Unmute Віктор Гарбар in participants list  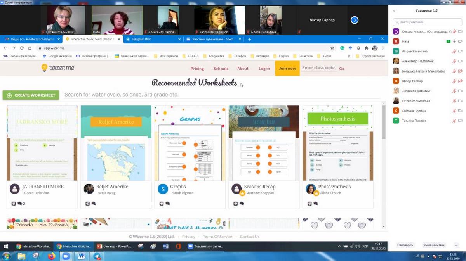(454, 81)
